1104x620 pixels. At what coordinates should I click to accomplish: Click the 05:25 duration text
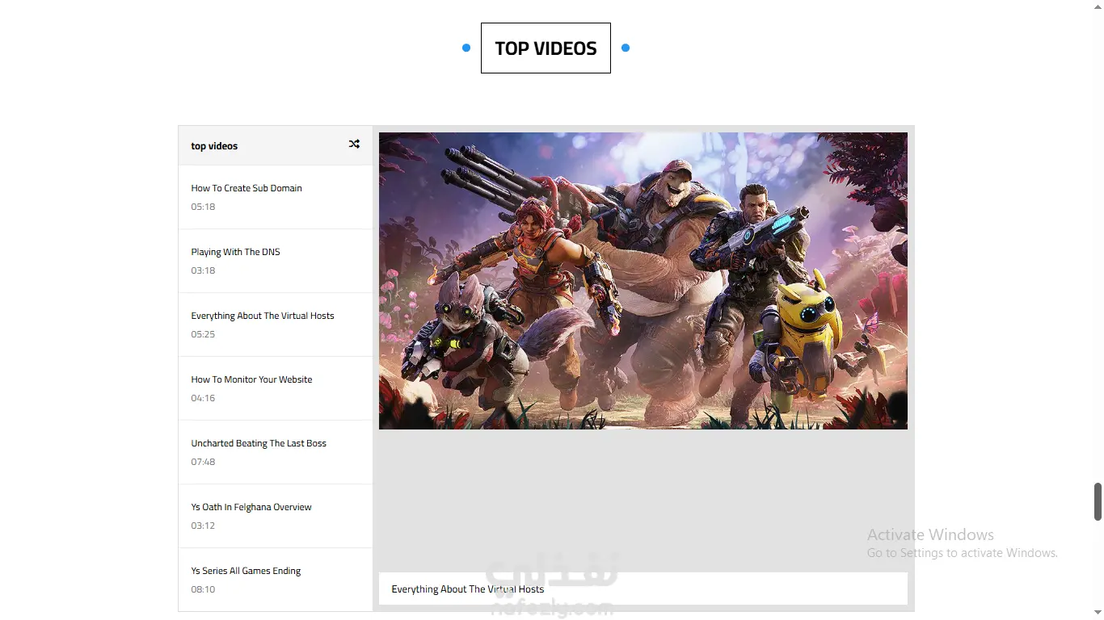[203, 334]
